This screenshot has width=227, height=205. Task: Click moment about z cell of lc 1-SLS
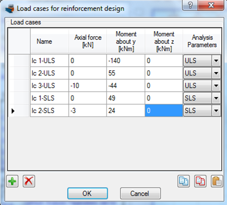point(164,98)
